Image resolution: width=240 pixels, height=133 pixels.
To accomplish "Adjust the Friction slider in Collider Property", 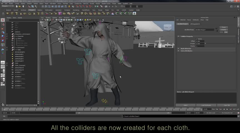I will pyautogui.click(x=205, y=44).
